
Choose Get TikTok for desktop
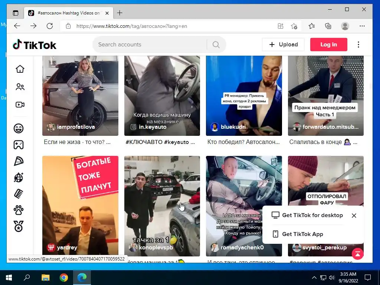click(x=307, y=215)
